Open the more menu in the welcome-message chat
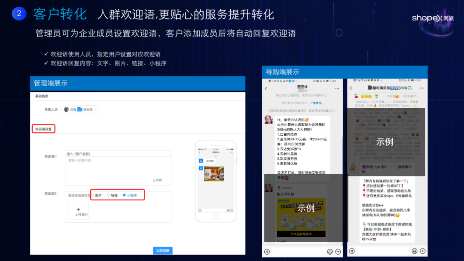 coord(337,89)
